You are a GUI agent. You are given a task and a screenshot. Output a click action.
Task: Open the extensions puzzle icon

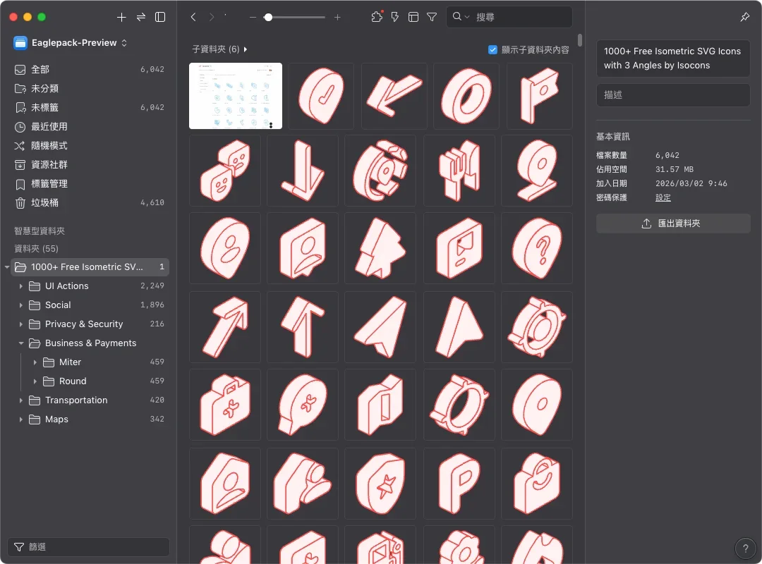[377, 17]
